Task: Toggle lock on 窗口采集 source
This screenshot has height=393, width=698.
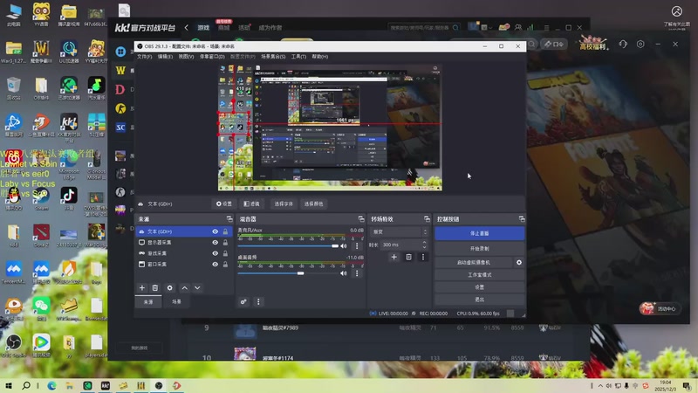Action: [x=225, y=265]
